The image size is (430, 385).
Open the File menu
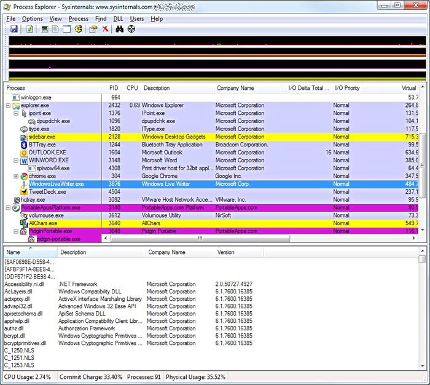[11, 18]
